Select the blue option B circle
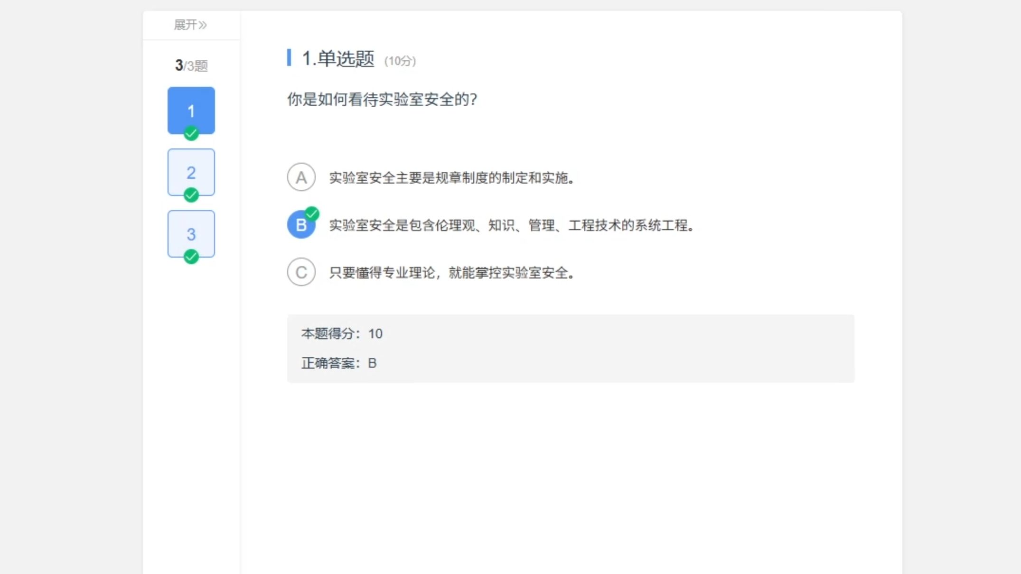 click(x=300, y=225)
